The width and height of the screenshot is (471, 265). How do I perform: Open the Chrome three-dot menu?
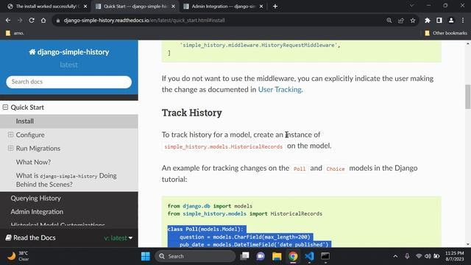(463, 21)
